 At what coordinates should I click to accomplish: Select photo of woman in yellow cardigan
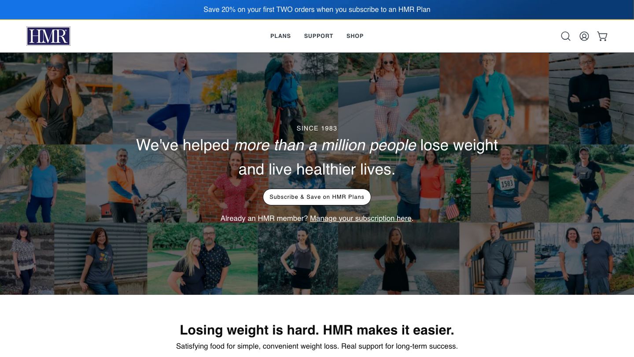point(56,99)
